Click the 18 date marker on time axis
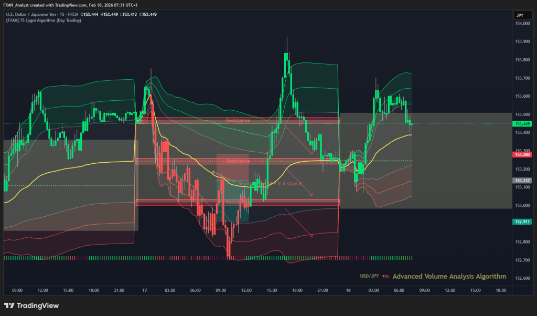This screenshot has height=316, width=537. (348, 290)
